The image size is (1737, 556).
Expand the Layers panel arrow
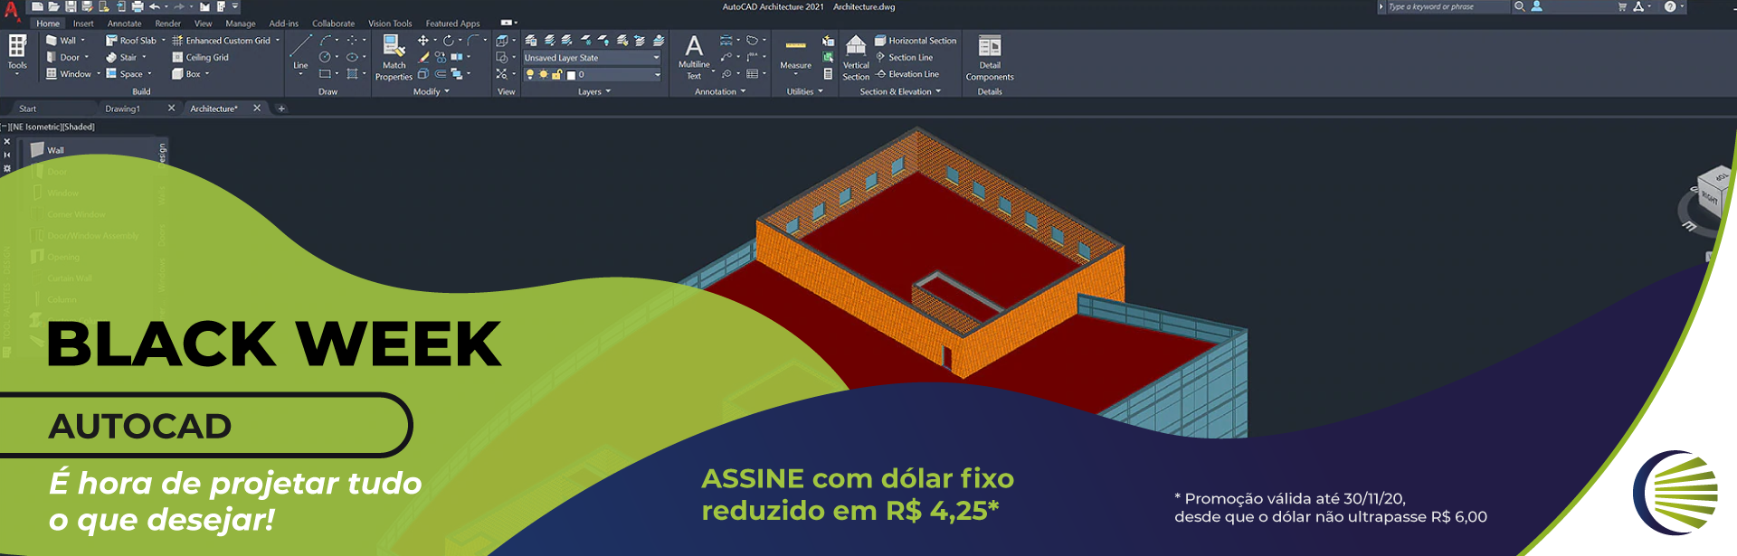608,91
